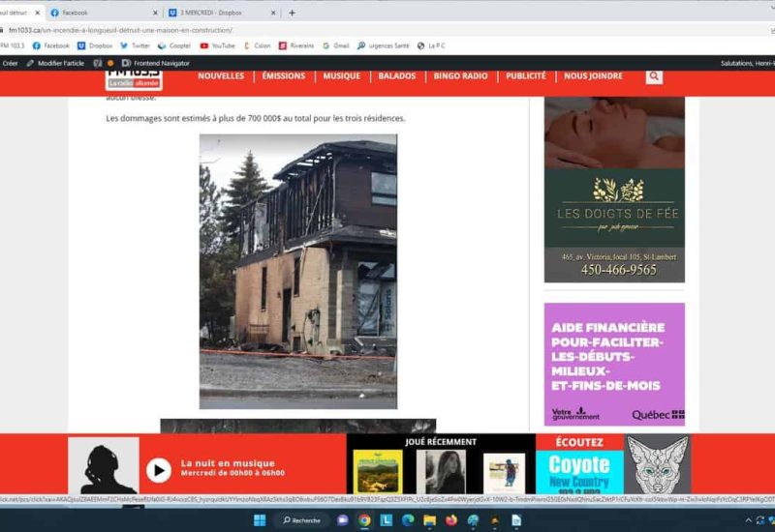Screen dimensions: 775x532
Task: Open Frontend Navigator in admin bar
Action: pyautogui.click(x=155, y=63)
